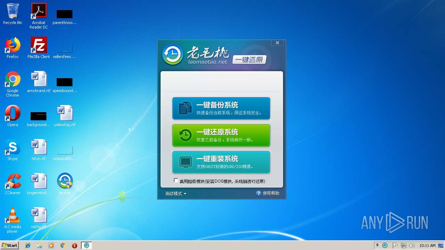Image resolution: width=445 pixels, height=250 pixels.
Task: Open Action Center flag tray icon
Action: click(395, 245)
